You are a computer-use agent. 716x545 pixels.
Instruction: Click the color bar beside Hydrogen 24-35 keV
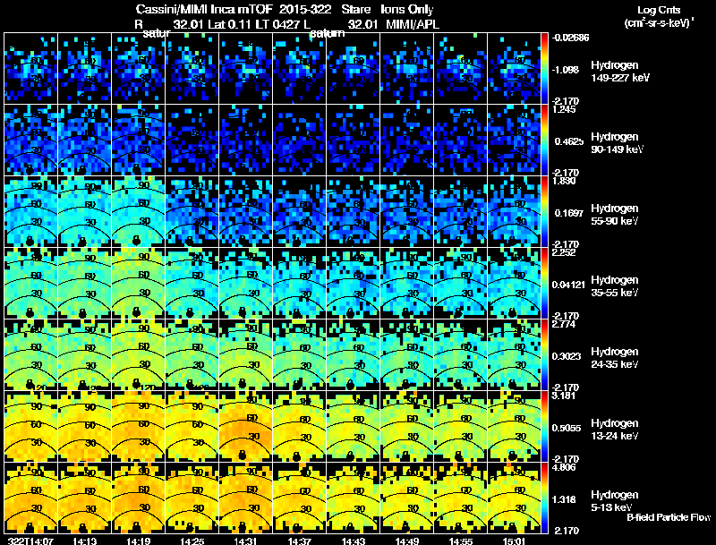544,354
